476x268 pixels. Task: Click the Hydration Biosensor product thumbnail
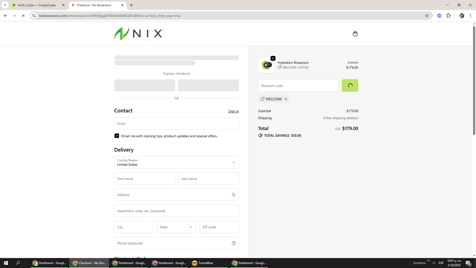point(266,65)
